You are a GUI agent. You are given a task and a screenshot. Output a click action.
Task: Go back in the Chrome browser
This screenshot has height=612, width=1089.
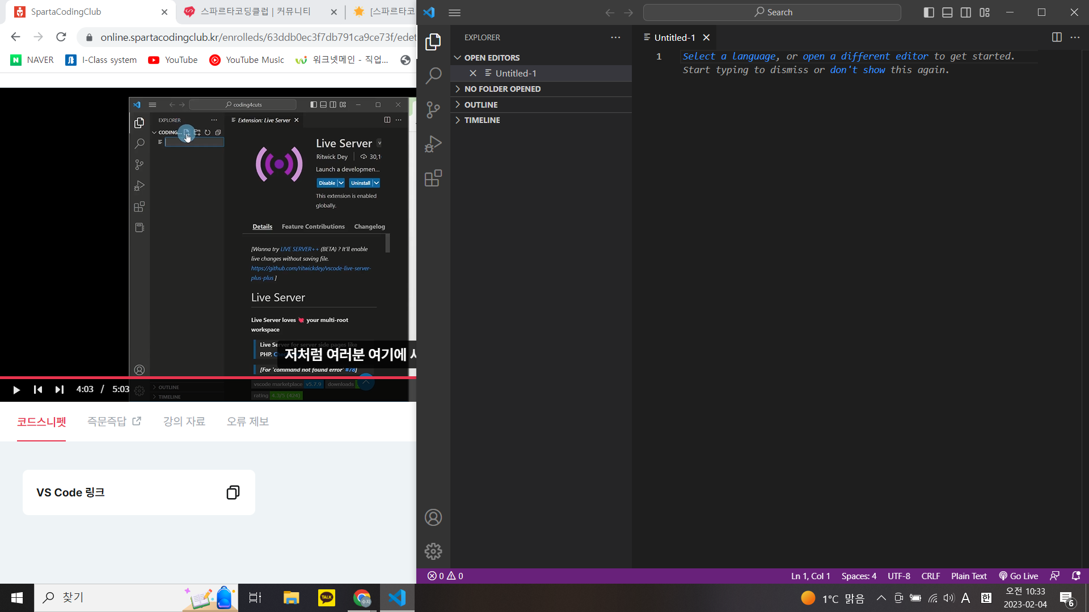(15, 37)
